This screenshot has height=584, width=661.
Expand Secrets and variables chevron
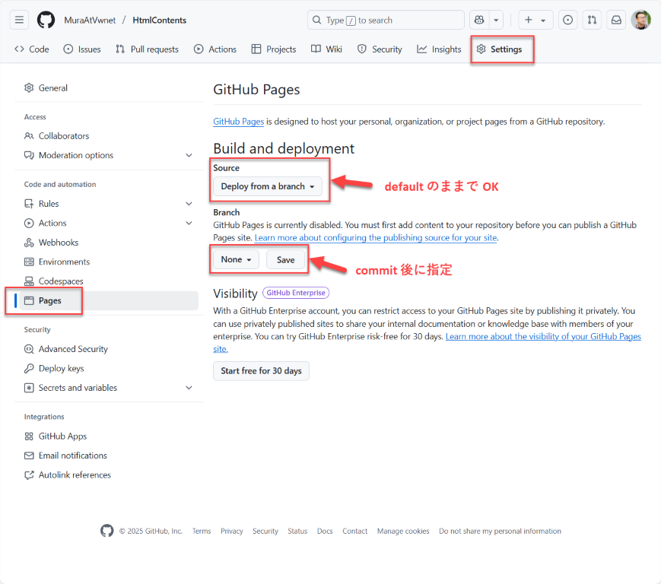pos(189,388)
